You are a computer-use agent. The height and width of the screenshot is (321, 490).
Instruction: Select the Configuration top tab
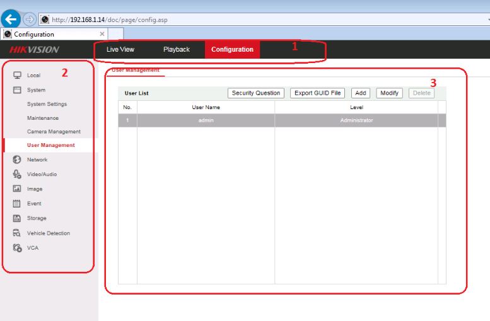click(x=232, y=49)
